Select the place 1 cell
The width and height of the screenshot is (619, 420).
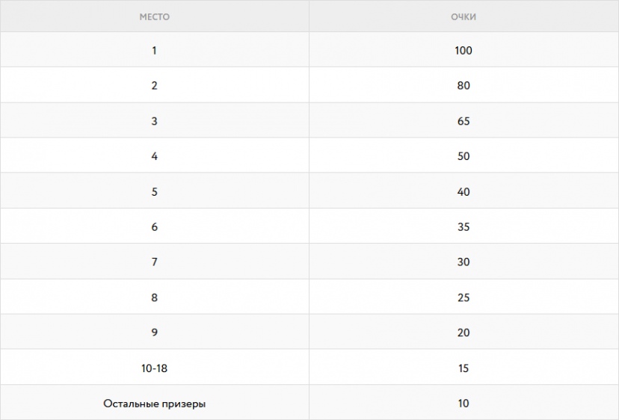[154, 50]
